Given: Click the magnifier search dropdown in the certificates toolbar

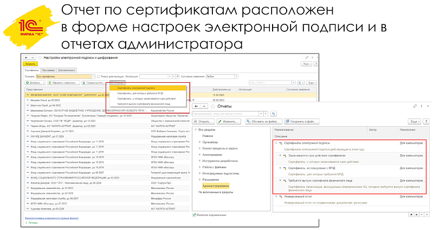Looking at the screenshot, I should [x=300, y=83].
